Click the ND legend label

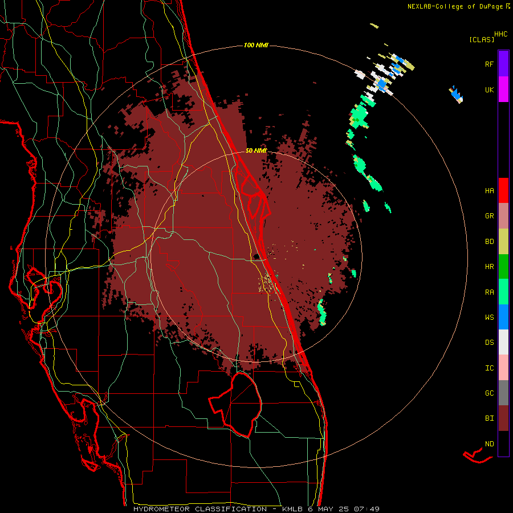tap(489, 444)
